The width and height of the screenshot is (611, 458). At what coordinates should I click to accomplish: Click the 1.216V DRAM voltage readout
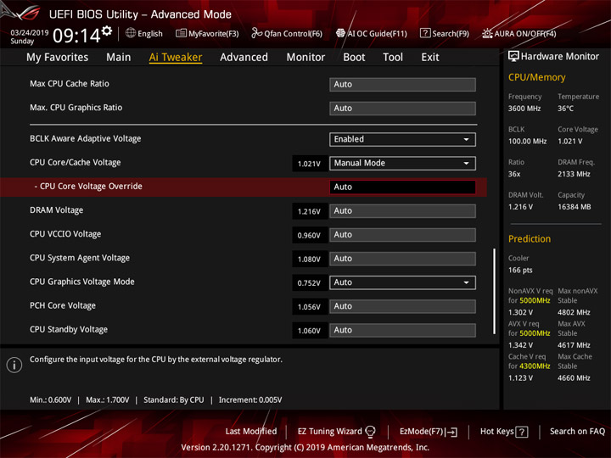(309, 211)
